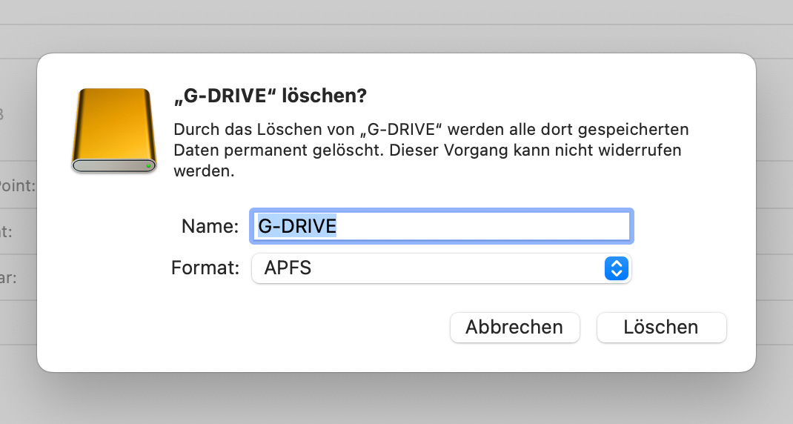Screen dimensions: 793x424
Task: Click the orange external drive icon
Action: (x=114, y=130)
